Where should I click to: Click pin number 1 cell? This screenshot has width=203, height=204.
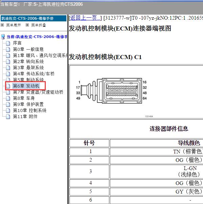pyautogui.click(x=89, y=151)
